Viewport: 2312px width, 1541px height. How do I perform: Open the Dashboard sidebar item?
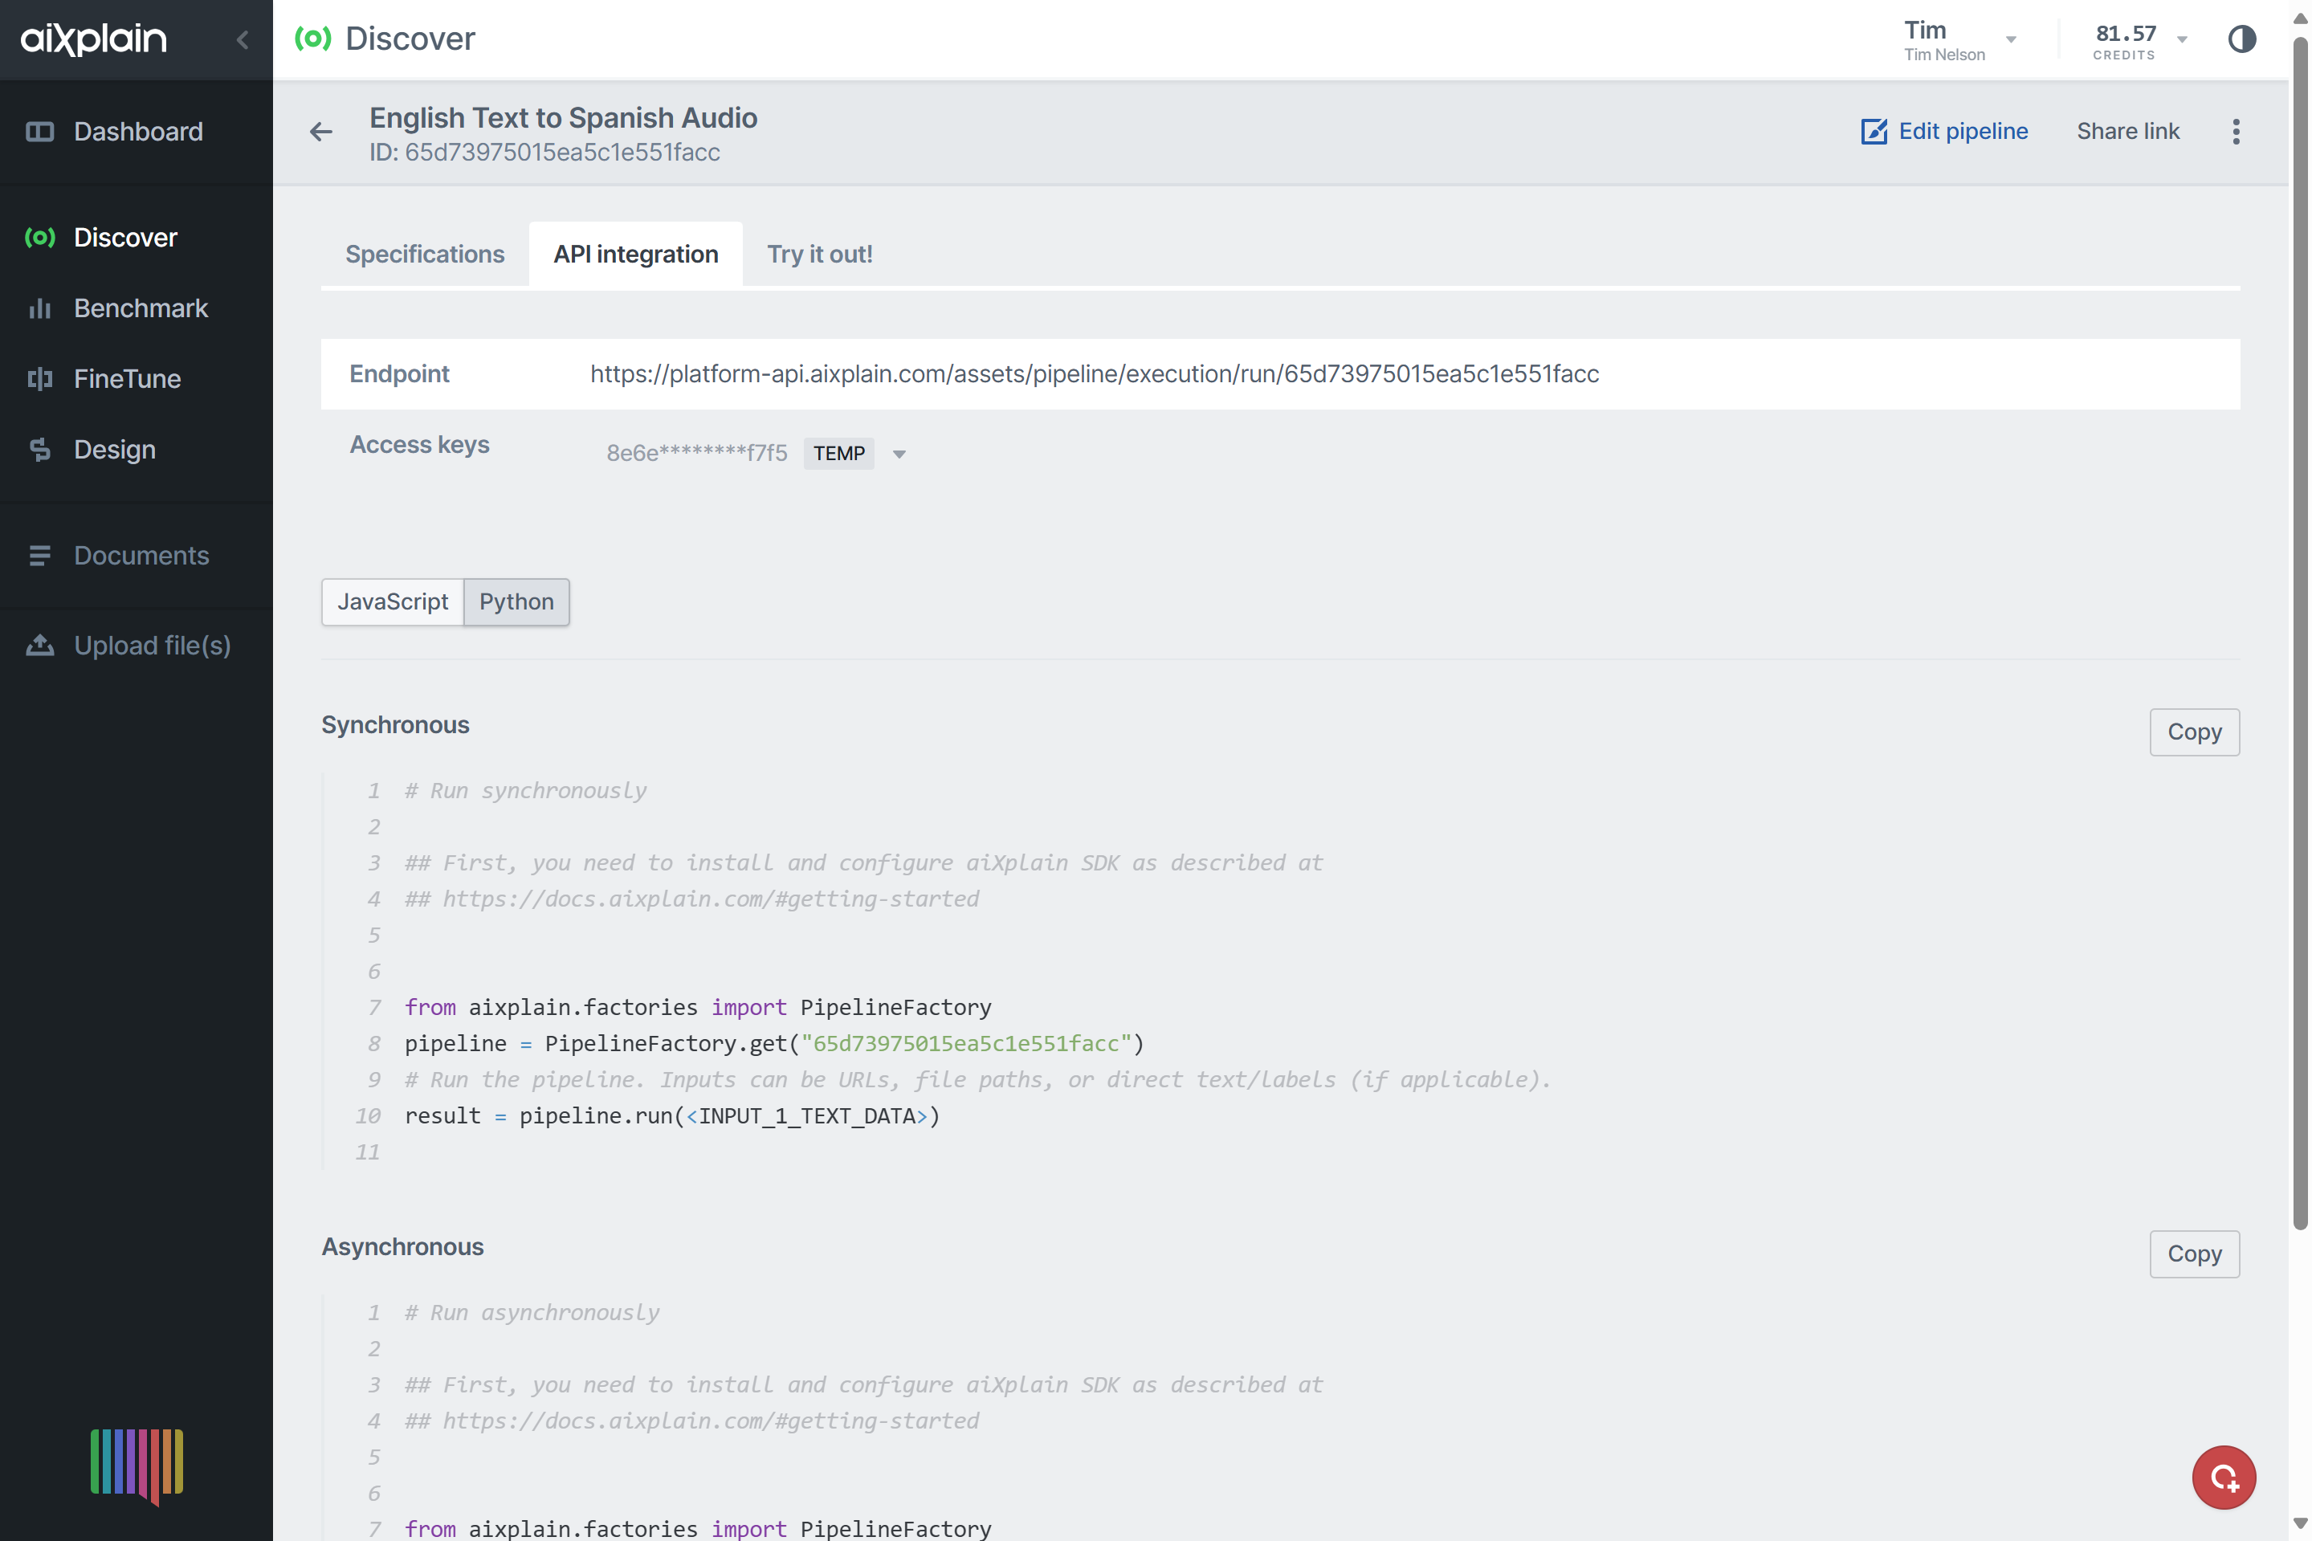click(x=137, y=132)
